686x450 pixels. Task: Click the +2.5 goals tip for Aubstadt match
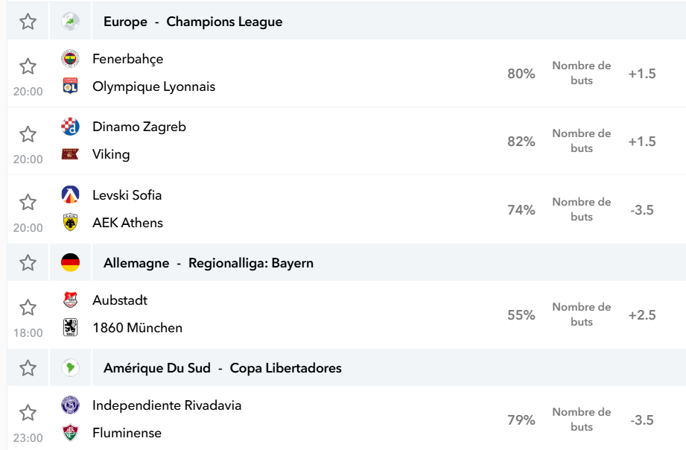tap(642, 314)
